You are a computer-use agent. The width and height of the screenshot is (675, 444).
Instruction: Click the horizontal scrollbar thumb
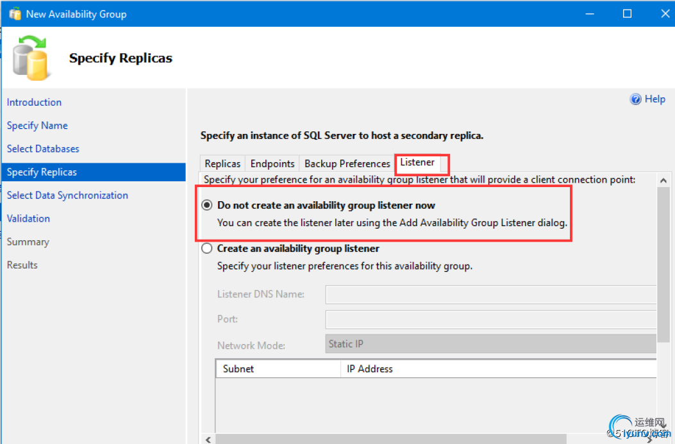pyautogui.click(x=391, y=440)
